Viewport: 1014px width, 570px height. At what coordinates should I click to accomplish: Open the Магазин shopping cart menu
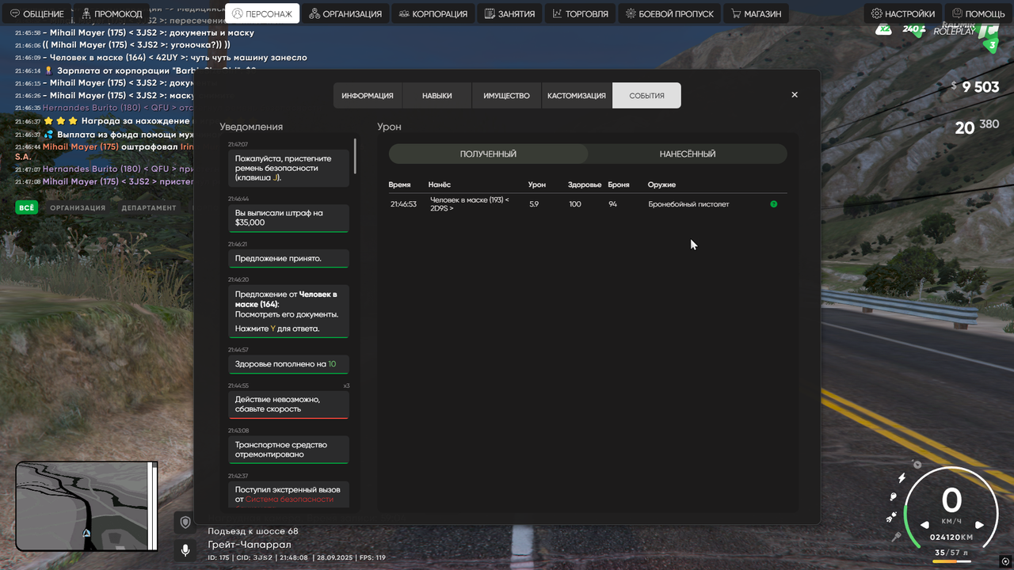click(757, 13)
